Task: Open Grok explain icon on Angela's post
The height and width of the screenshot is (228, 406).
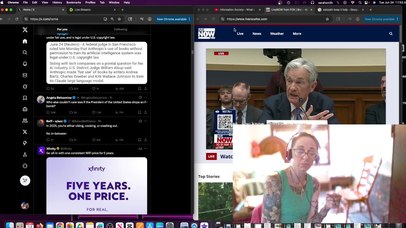Action: pos(140,98)
